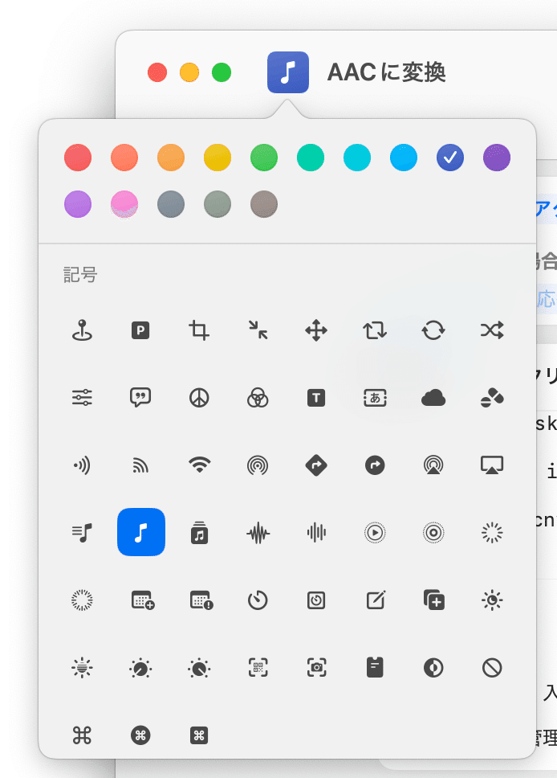557x778 pixels.
Task: Choose the calendar with plus badge glyph
Action: click(x=143, y=600)
